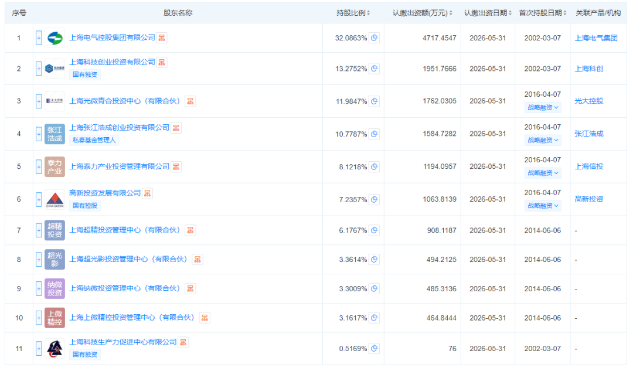
Task: Open 战略融资 dropdown in 高新投资发展 row
Action: point(543,206)
